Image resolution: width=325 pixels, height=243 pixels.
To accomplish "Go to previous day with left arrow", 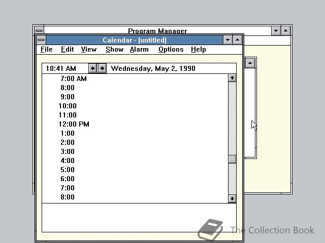I will click(x=92, y=68).
